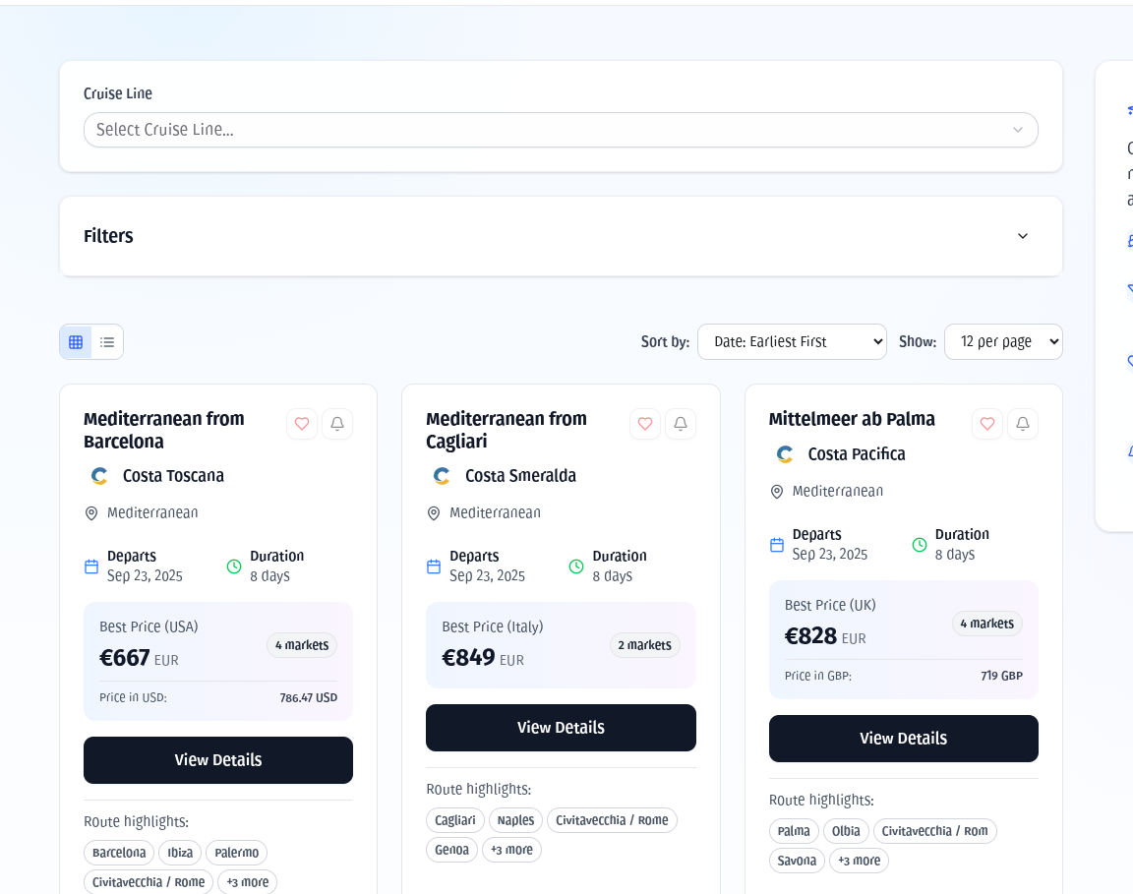
Task: Click the Barcelona route highlight chip
Action: [119, 853]
